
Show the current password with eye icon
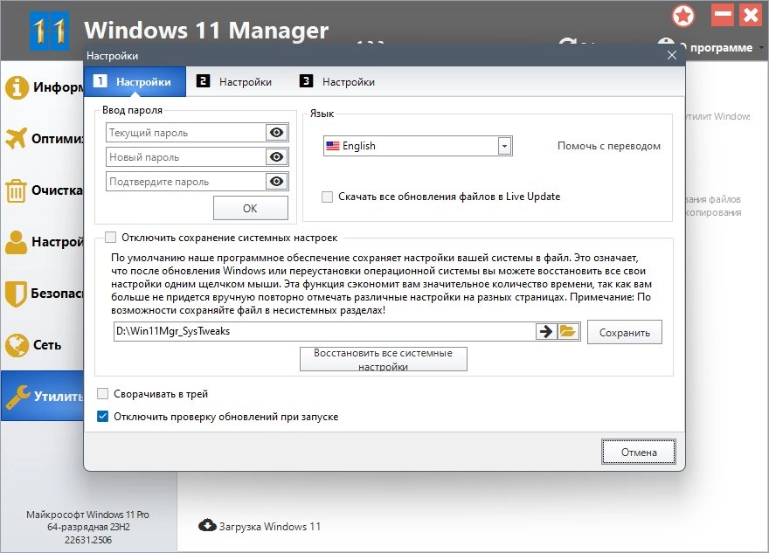click(277, 133)
